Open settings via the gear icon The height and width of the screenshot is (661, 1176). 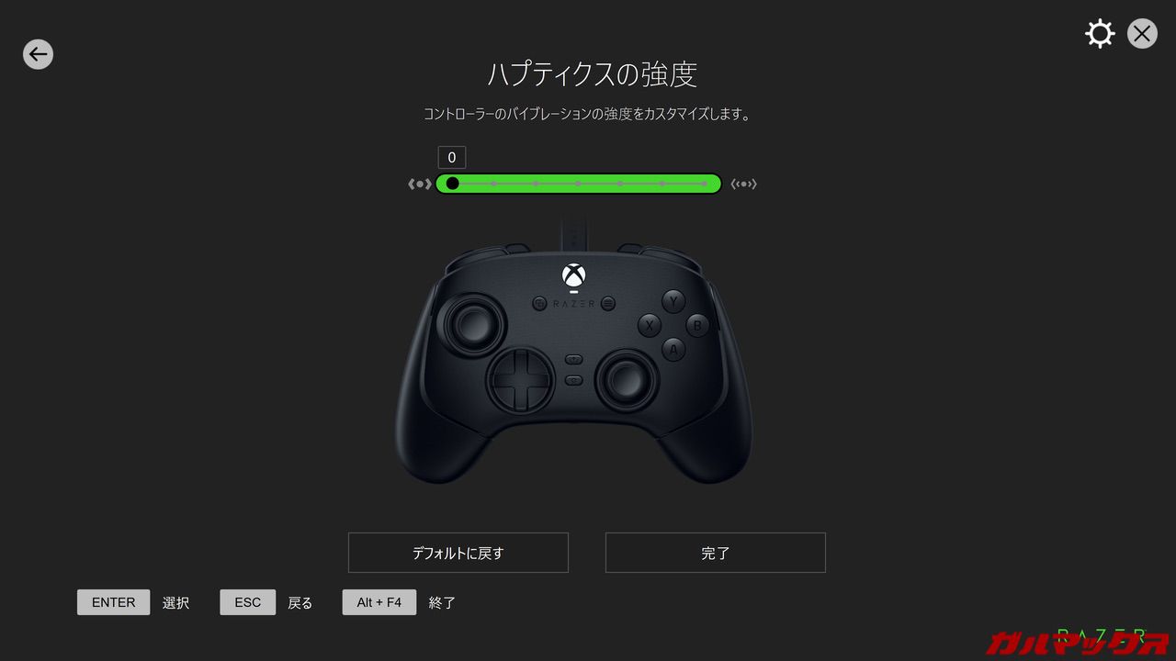pos(1100,34)
